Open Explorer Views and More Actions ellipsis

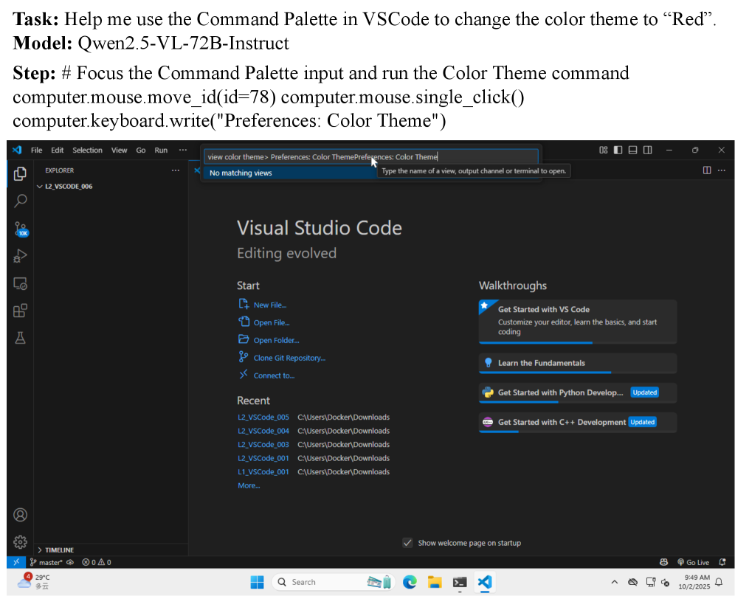tap(176, 170)
